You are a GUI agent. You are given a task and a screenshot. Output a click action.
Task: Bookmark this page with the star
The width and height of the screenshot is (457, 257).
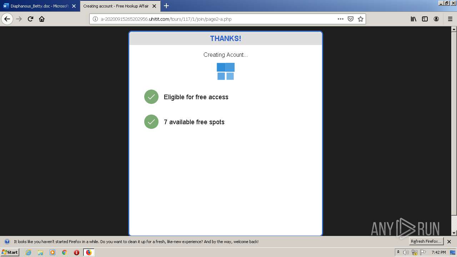click(361, 19)
